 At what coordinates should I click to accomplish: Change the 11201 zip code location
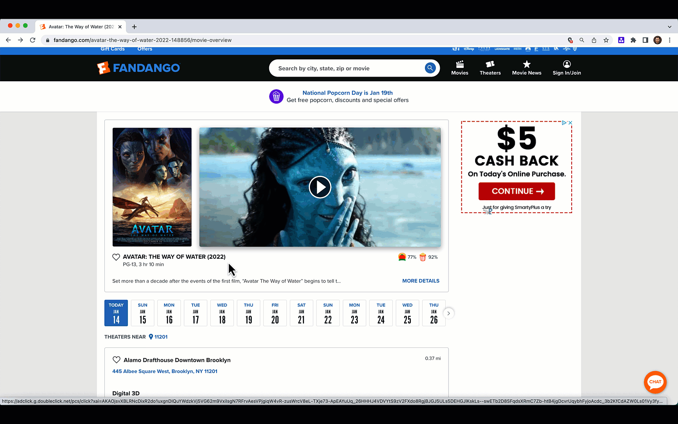pyautogui.click(x=158, y=337)
